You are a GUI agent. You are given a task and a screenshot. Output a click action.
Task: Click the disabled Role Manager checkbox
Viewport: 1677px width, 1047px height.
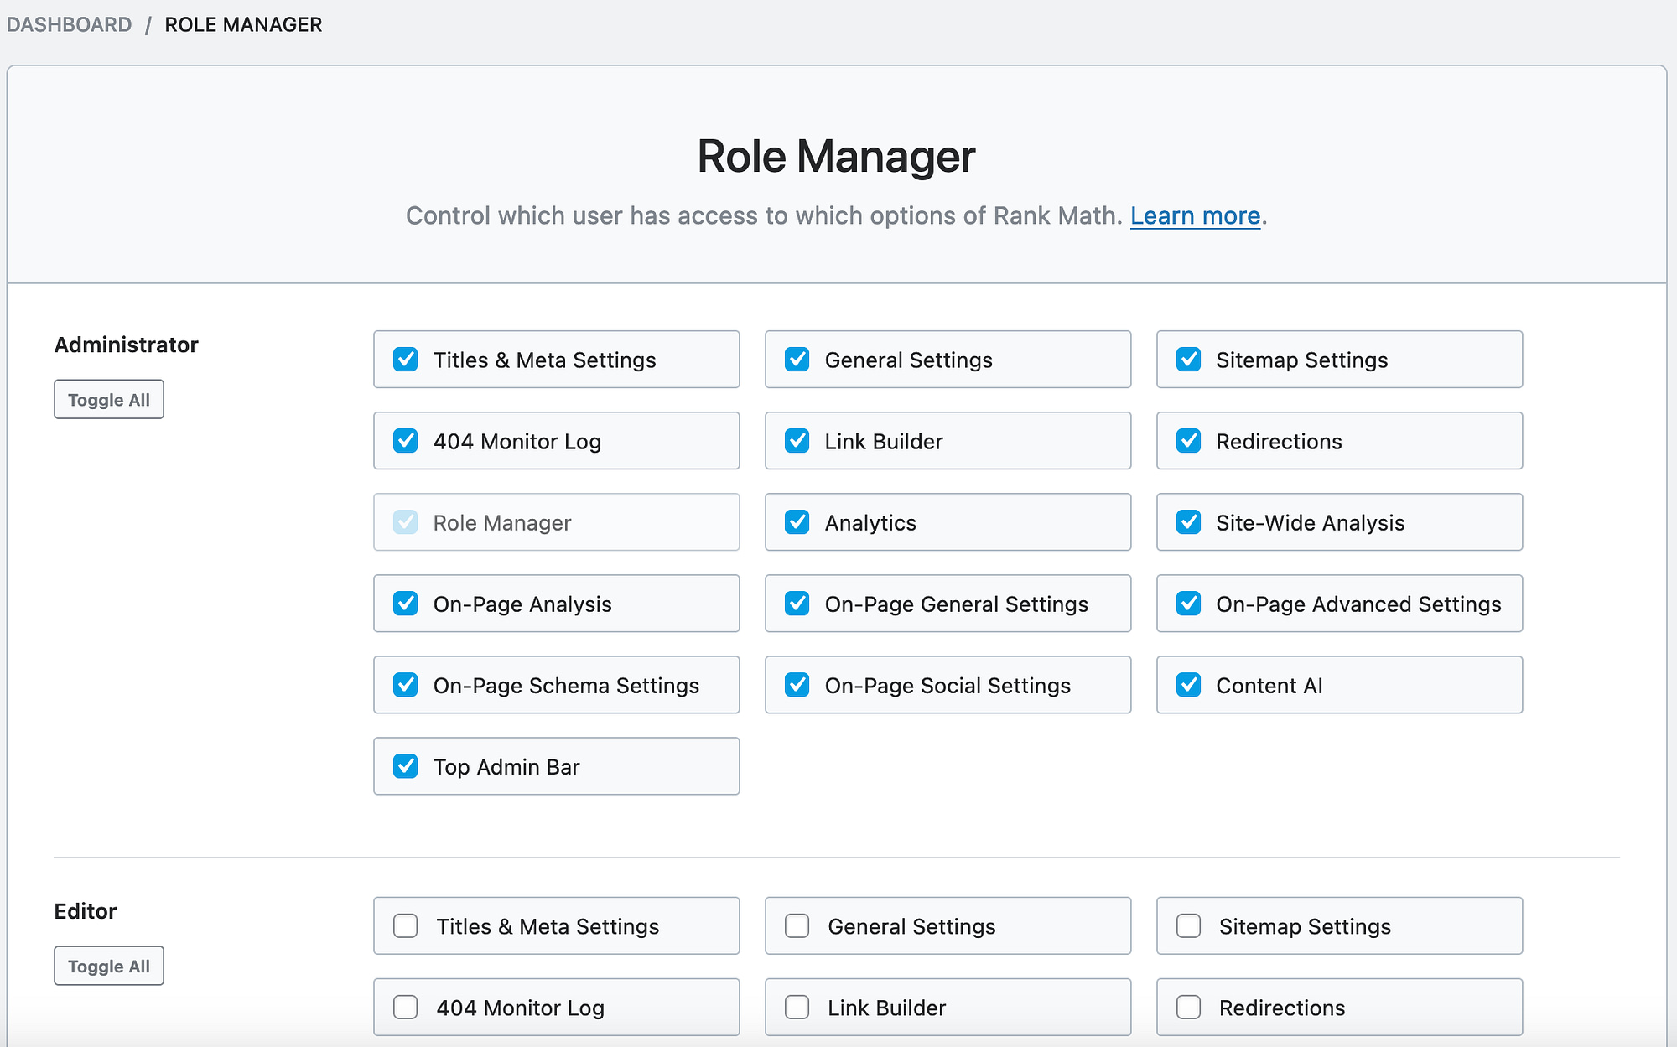(406, 522)
